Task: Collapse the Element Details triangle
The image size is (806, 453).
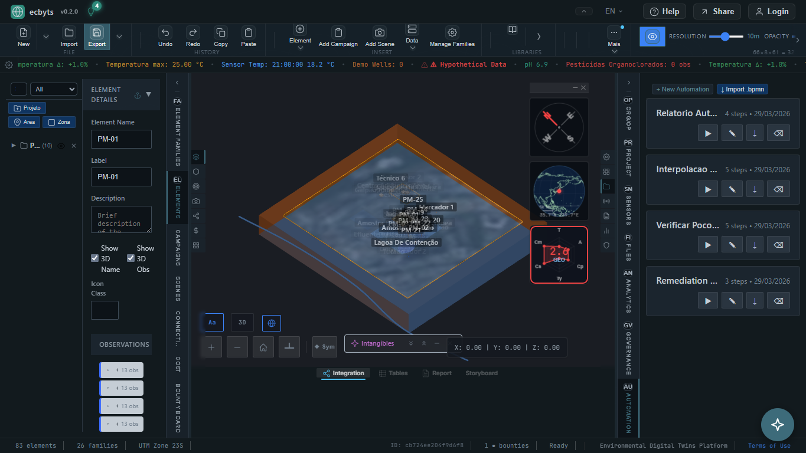Action: (149, 94)
